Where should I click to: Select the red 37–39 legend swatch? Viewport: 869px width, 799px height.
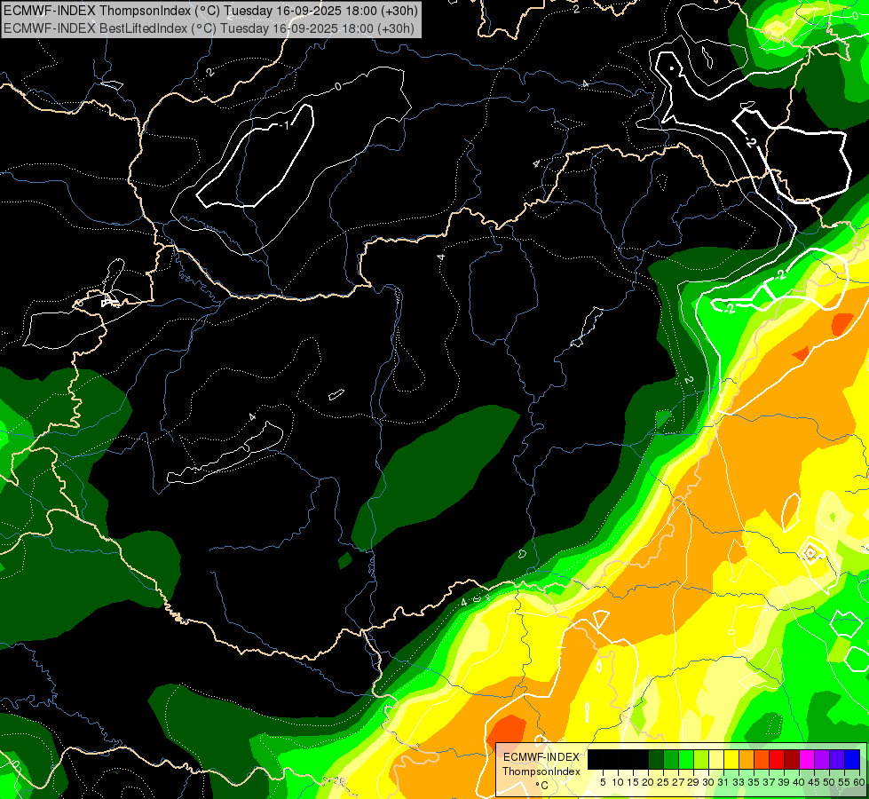click(x=777, y=759)
